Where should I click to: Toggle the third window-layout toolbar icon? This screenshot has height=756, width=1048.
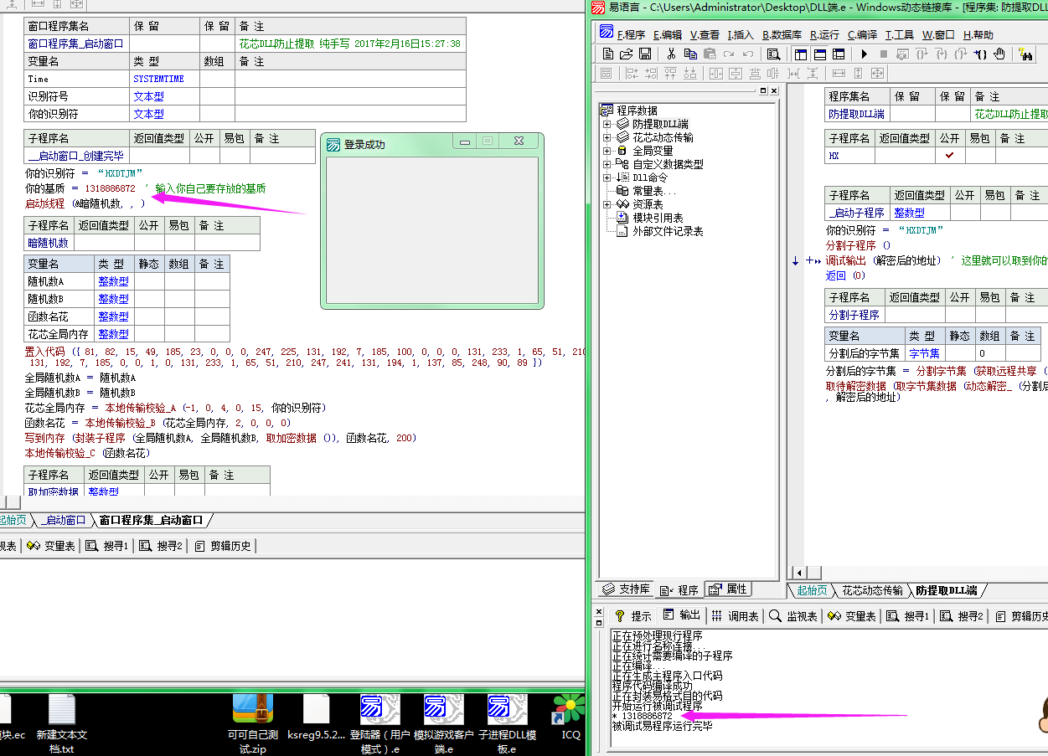838,54
